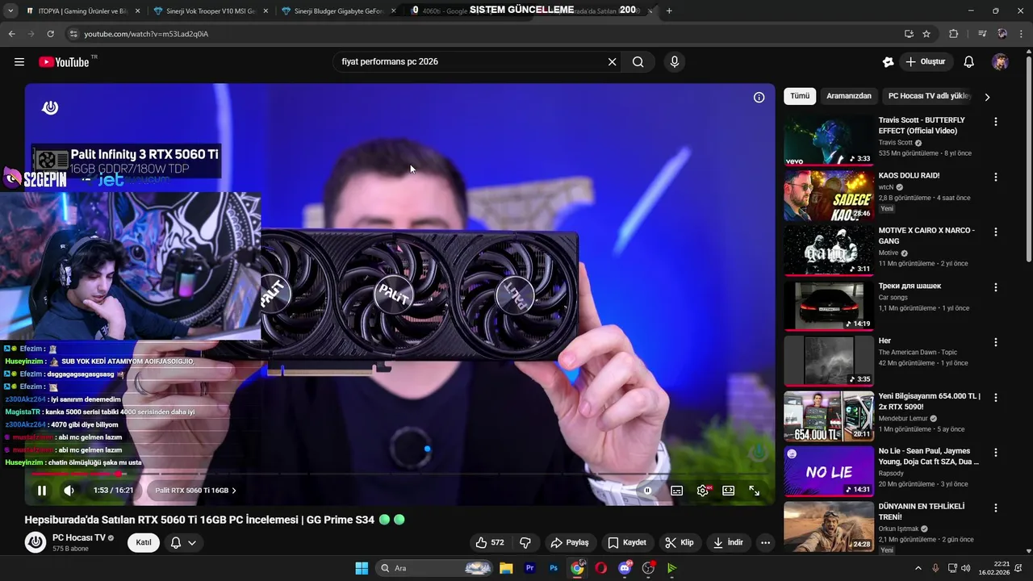Save the video with Kaydet
The height and width of the screenshot is (581, 1033).
coord(627,542)
